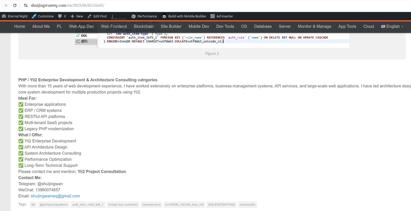Screen dimensions: 411x211
Task: Open the SQLSTATE[HY000] tag
Action: click(x=222, y=205)
